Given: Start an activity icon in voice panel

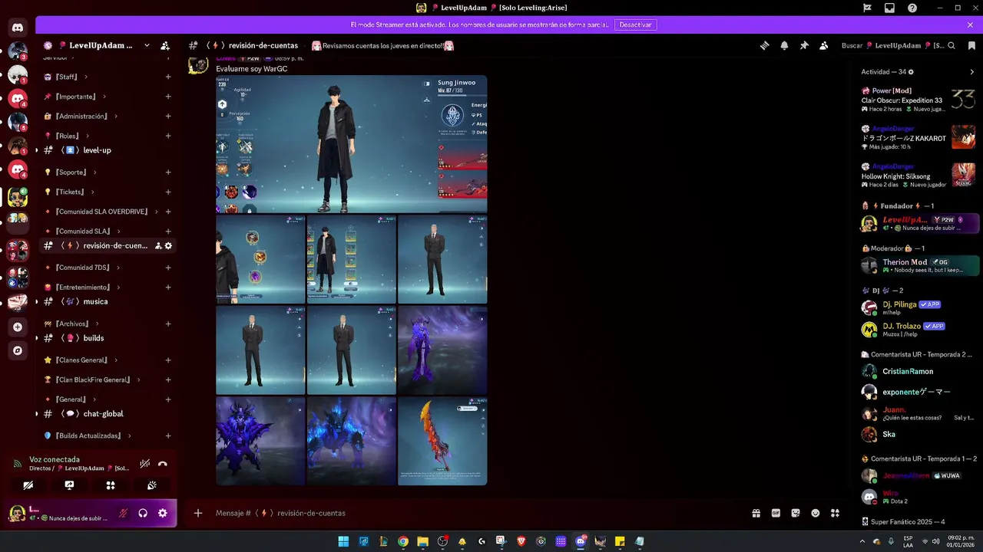Looking at the screenshot, I should 111,485.
